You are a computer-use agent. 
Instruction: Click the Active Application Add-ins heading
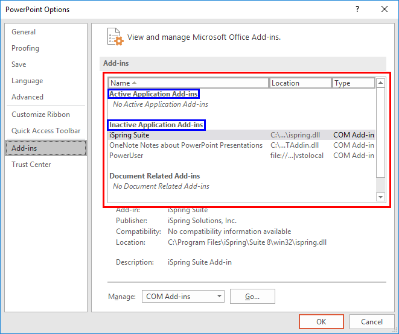click(153, 94)
